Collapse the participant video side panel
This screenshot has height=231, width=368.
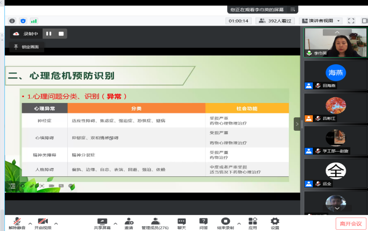coord(297,124)
